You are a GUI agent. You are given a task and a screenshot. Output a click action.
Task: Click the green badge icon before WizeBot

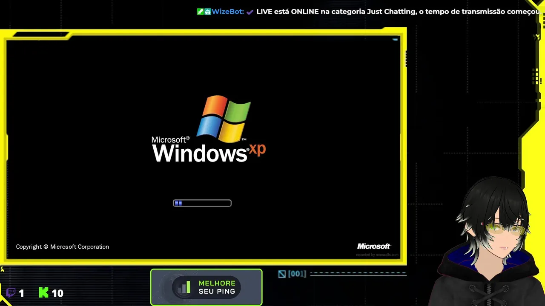coord(200,11)
